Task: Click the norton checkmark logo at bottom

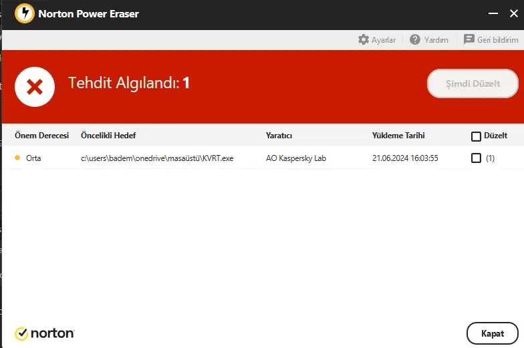Action: tap(21, 334)
